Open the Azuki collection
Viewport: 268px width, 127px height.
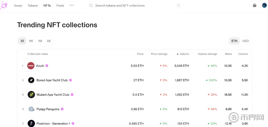[40, 66]
